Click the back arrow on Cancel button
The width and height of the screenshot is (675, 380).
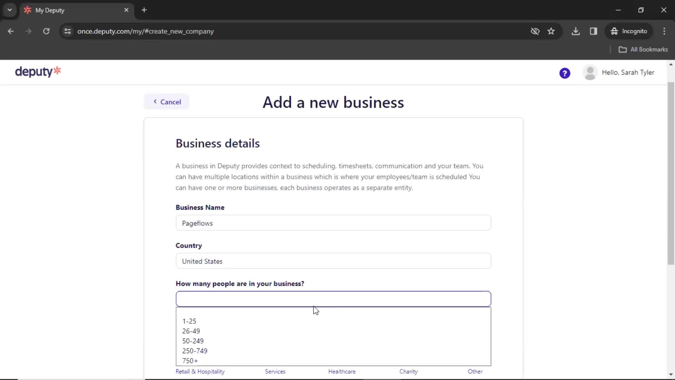pyautogui.click(x=155, y=102)
